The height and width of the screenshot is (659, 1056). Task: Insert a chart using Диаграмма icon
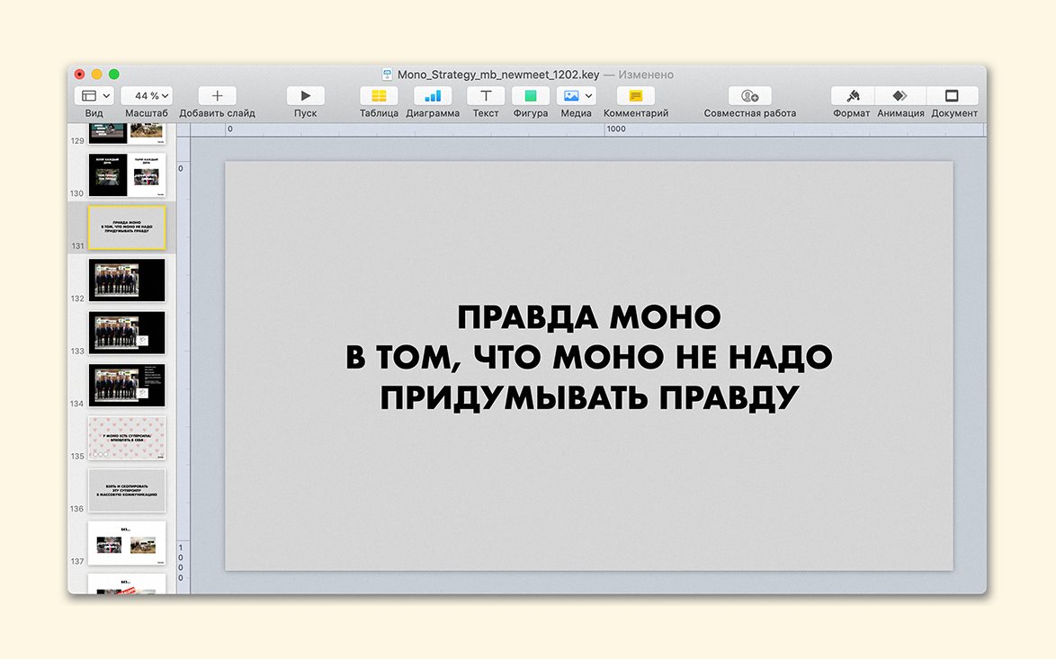433,95
